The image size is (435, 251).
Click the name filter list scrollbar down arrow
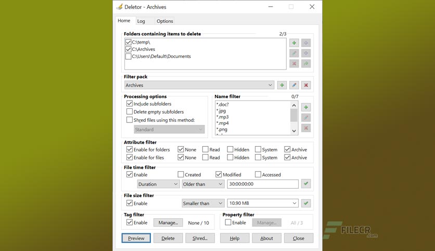pos(294,131)
